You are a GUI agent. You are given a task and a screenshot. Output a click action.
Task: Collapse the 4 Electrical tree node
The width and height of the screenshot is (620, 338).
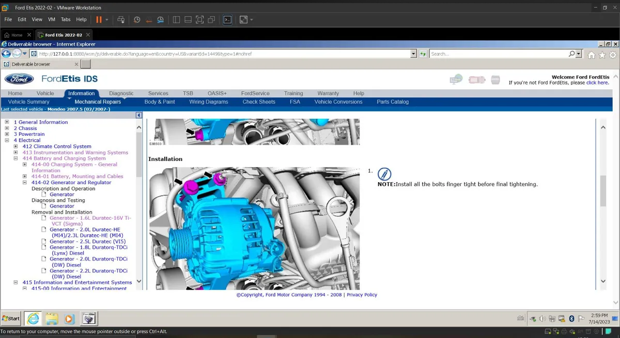(7, 140)
